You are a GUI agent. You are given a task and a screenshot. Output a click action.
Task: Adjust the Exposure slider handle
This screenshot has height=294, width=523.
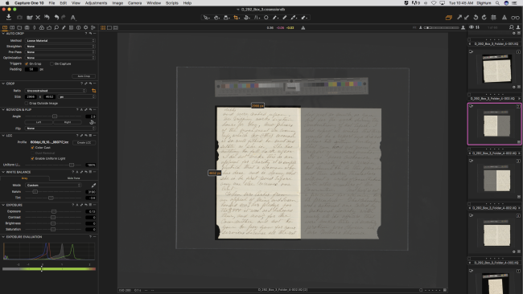(x=54, y=211)
